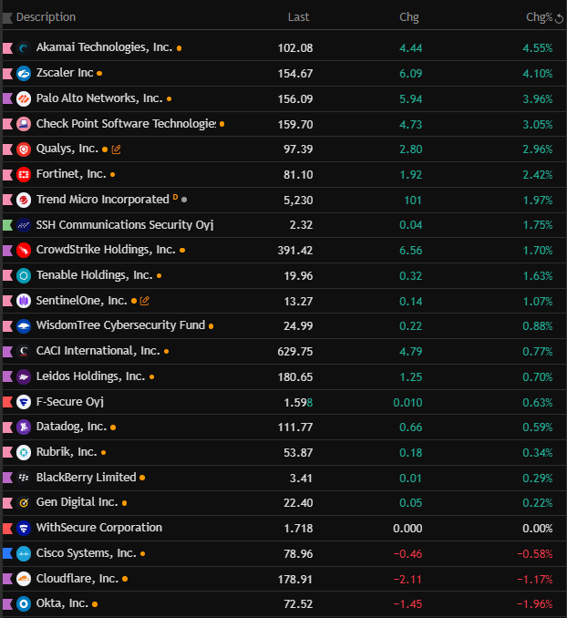Select Trend Micro Incorporated name
This screenshot has height=618, width=567.
(102, 200)
